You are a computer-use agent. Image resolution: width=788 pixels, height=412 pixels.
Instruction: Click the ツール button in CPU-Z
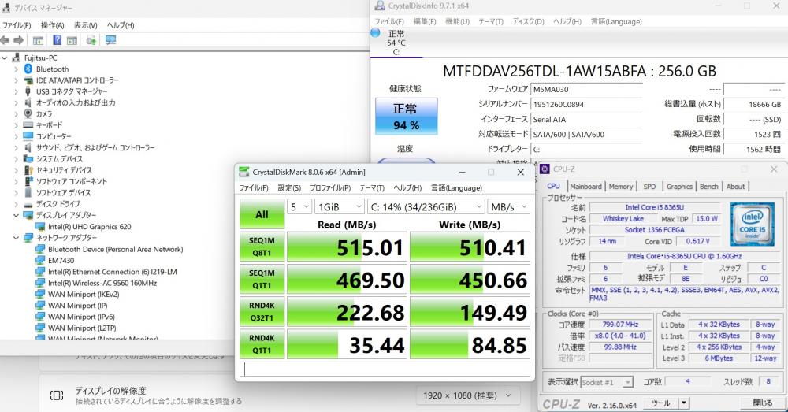click(x=660, y=403)
